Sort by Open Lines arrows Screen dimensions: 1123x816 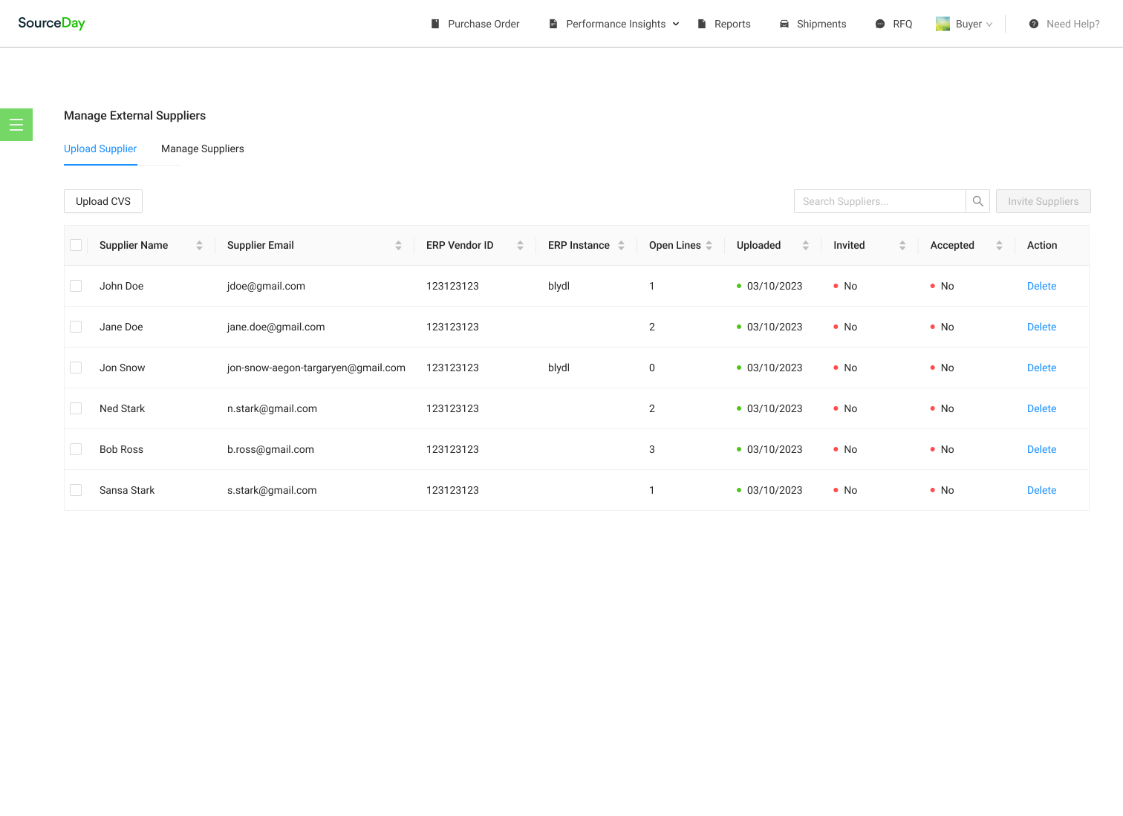(709, 245)
